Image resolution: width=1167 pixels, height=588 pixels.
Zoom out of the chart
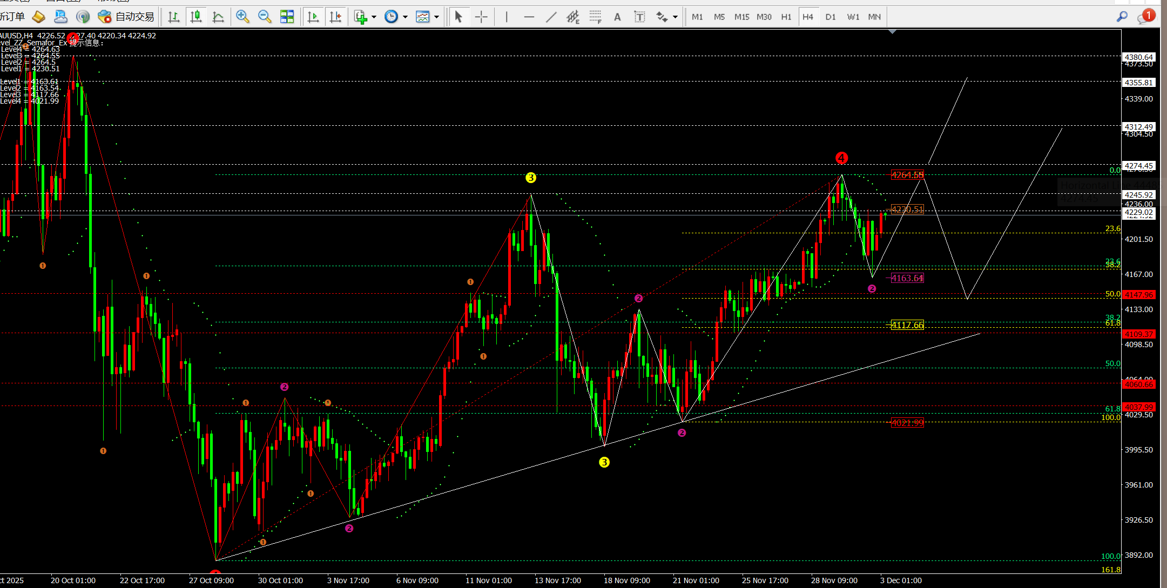click(265, 17)
